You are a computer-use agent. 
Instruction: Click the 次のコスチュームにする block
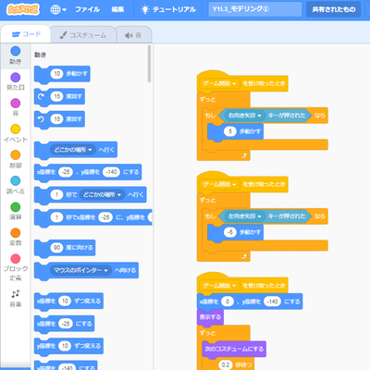click(x=234, y=350)
